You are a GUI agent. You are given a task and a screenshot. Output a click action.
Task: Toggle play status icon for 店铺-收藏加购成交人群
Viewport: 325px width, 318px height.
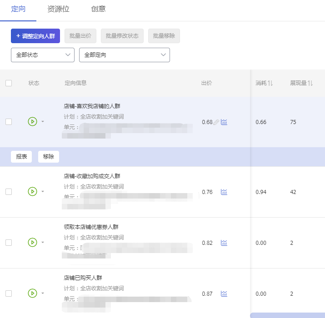pos(33,192)
